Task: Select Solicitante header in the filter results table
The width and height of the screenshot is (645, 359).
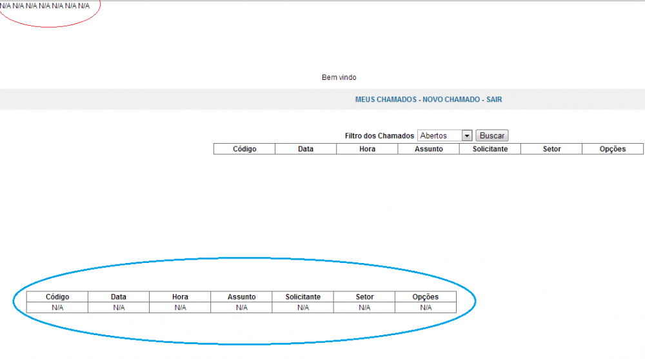Action: [x=490, y=149]
